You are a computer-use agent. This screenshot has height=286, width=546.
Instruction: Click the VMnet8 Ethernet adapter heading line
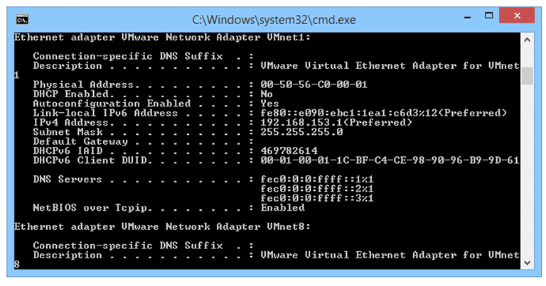(162, 226)
